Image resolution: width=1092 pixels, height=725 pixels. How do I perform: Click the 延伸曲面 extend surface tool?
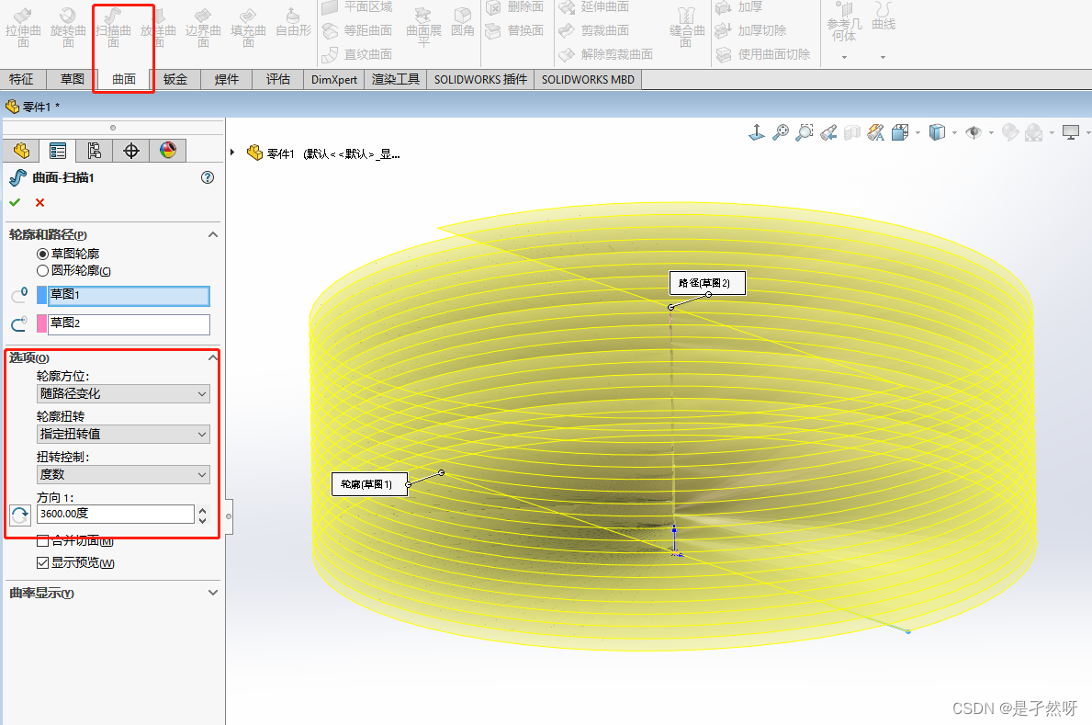[x=594, y=7]
